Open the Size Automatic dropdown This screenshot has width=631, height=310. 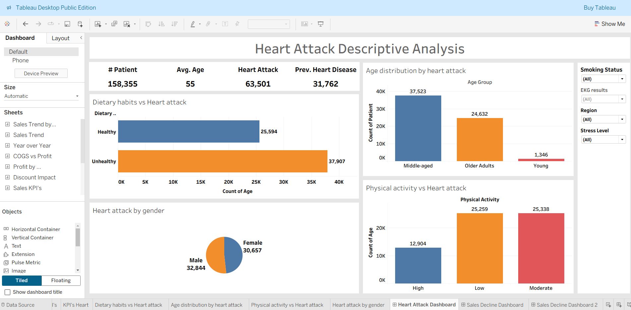pos(41,96)
